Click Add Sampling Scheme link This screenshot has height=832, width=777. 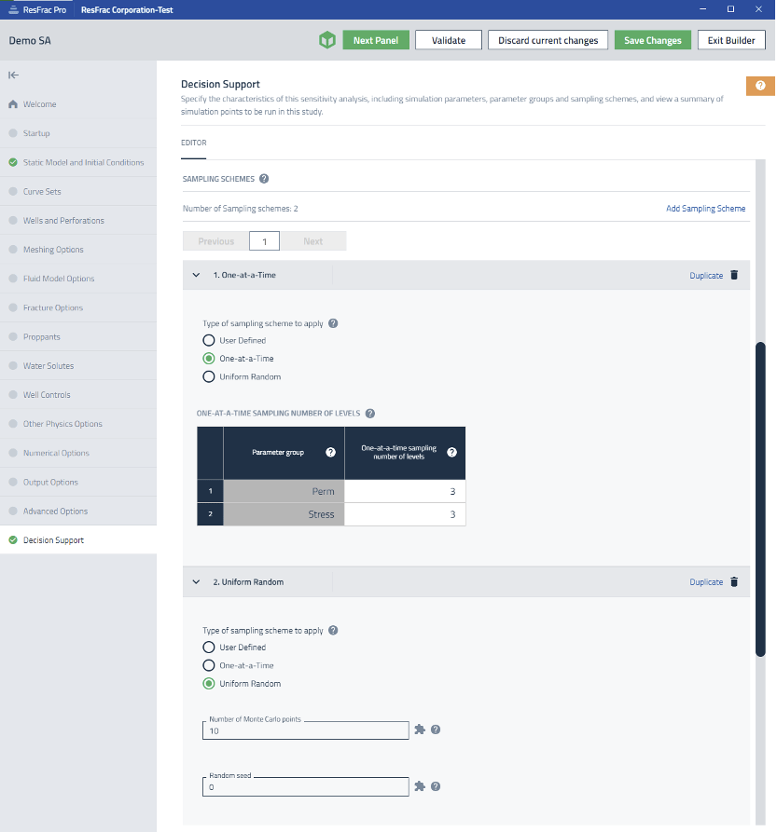(x=705, y=209)
